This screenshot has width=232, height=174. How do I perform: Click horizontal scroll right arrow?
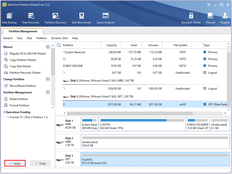(x=225, y=113)
